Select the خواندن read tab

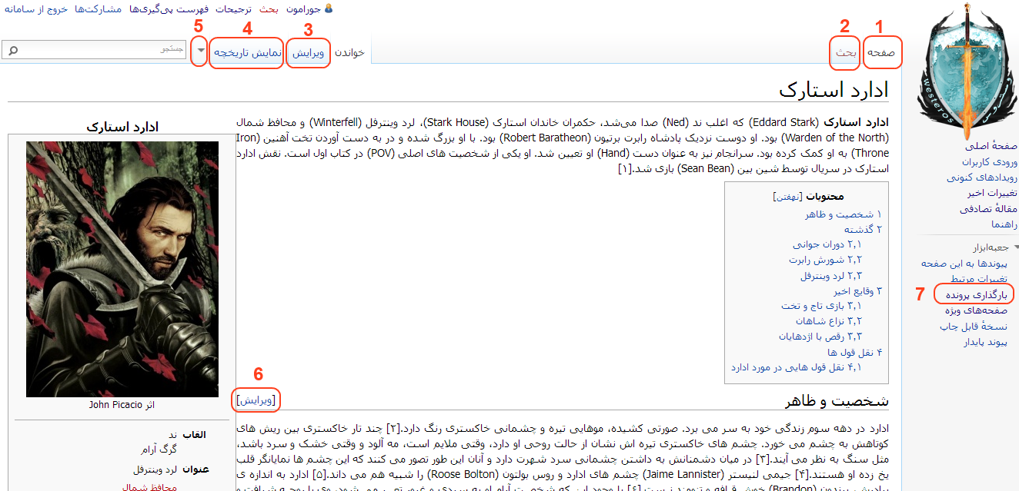[350, 53]
